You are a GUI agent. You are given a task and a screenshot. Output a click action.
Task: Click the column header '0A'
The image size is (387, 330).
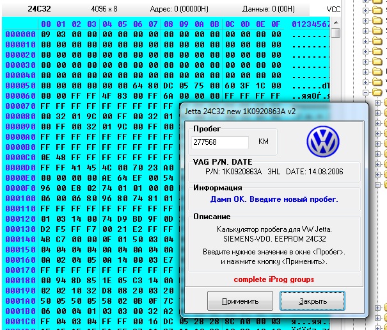pyautogui.click(x=199, y=24)
